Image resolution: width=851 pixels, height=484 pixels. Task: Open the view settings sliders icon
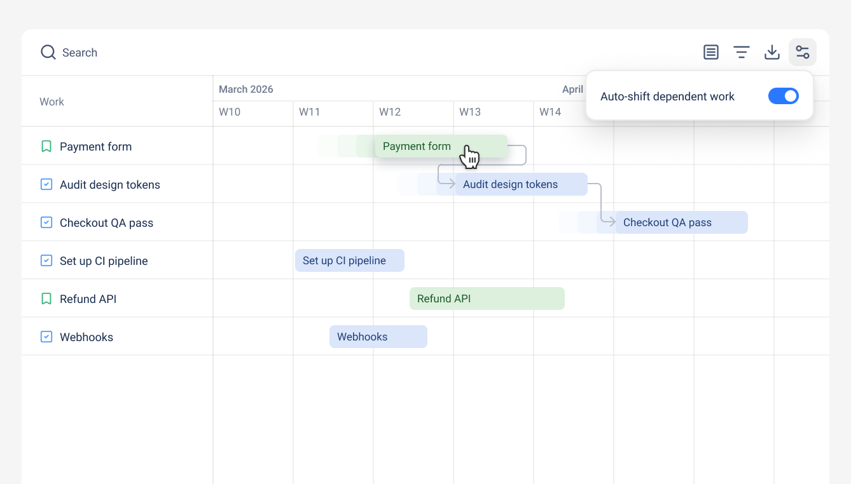click(x=803, y=52)
